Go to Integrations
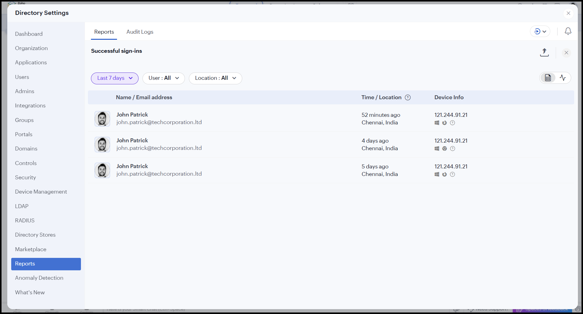Screen dimensions: 583x314 (x=30, y=106)
